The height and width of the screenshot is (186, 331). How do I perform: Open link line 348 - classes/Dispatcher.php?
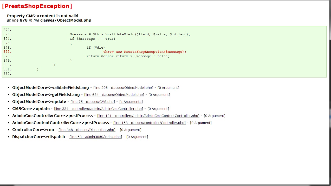coord(87,130)
